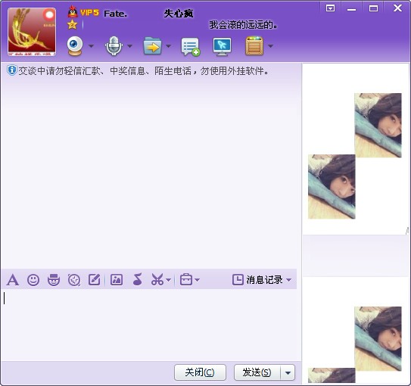This screenshot has width=411, height=386.
Task: Click the gold star level icon
Action: coord(72,25)
